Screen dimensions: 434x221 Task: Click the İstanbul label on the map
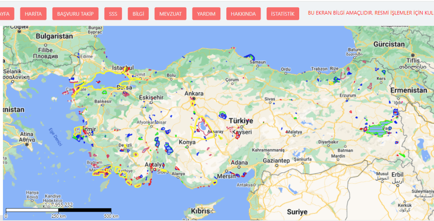pos(122,68)
